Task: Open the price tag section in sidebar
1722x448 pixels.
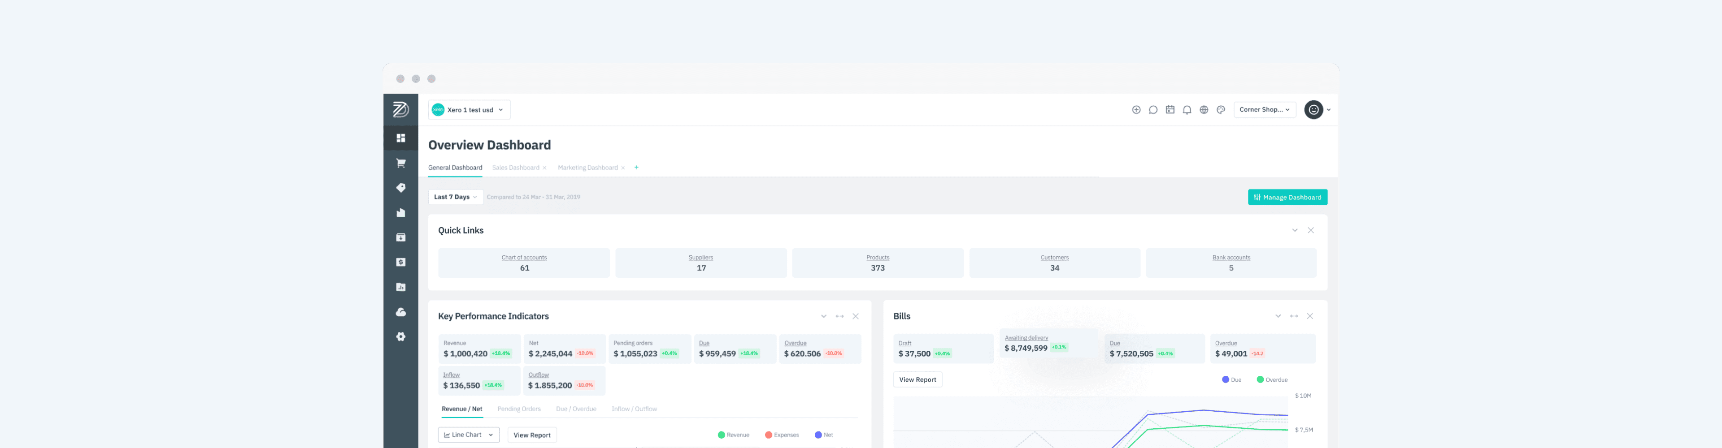Action: [400, 188]
